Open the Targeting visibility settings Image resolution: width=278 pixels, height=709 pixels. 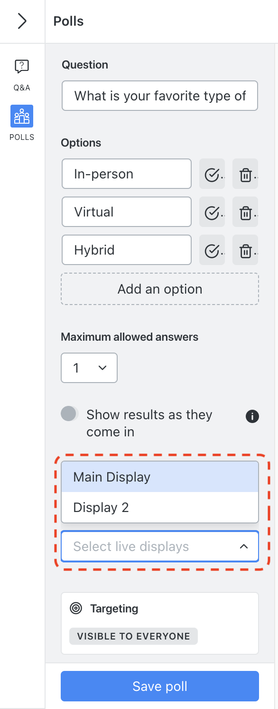click(160, 623)
